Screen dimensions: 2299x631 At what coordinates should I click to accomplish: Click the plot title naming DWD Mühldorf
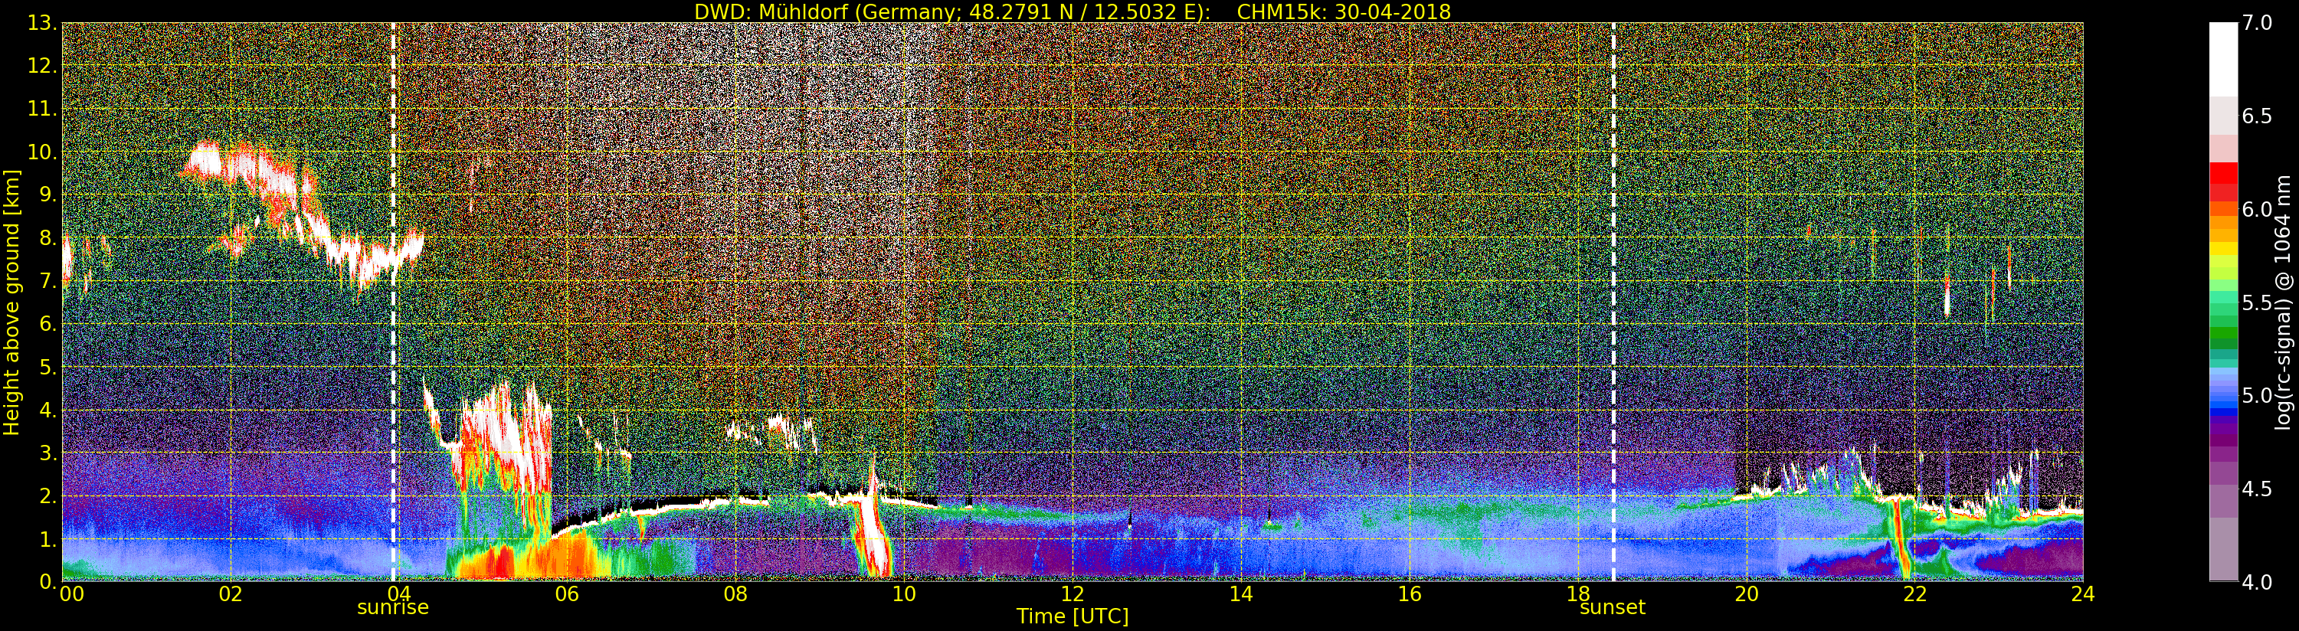[x=1073, y=11]
